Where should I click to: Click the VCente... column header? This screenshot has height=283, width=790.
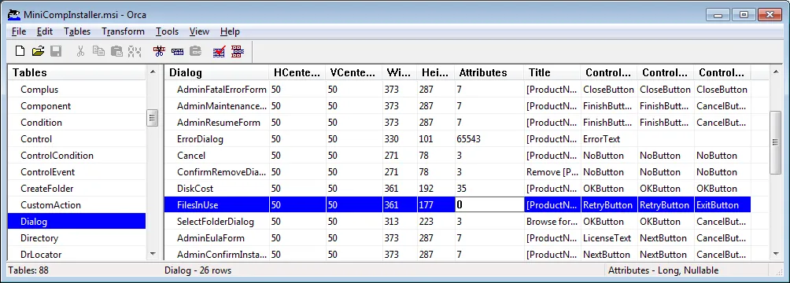[x=353, y=72]
